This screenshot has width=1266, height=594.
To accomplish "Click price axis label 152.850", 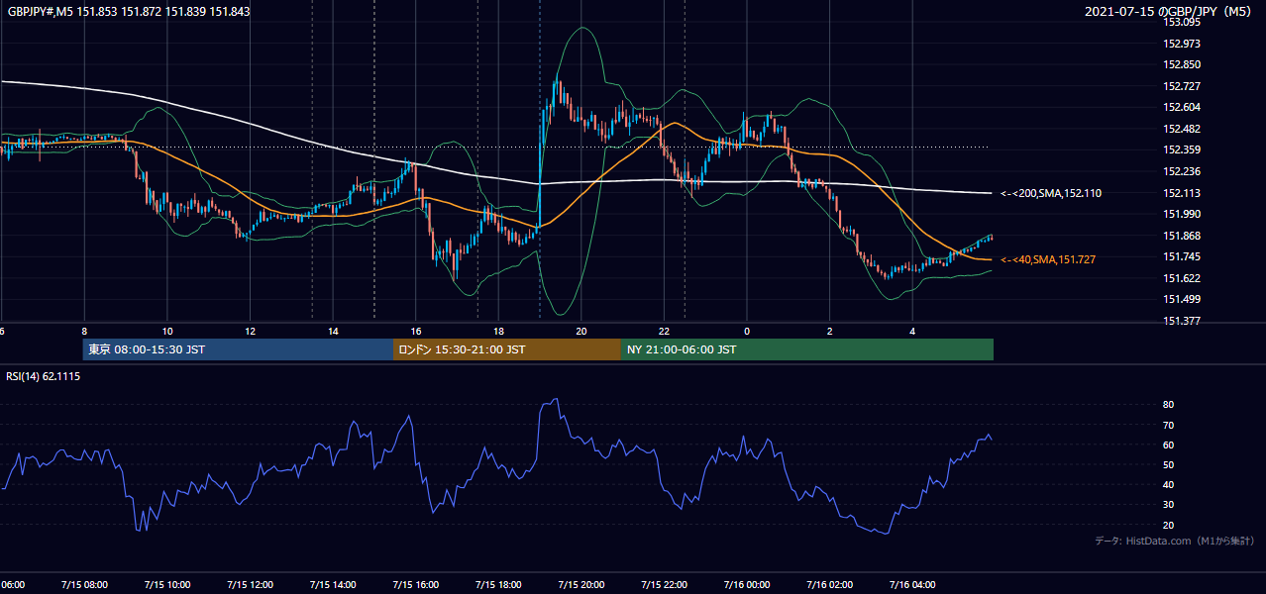I will (1182, 64).
